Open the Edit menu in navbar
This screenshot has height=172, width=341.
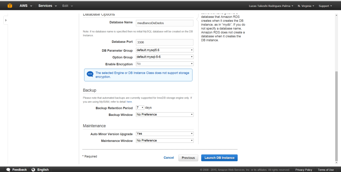67,6
